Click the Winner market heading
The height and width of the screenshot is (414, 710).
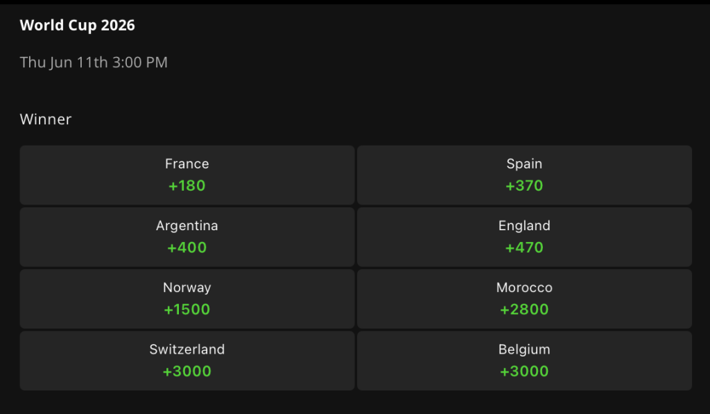46,119
